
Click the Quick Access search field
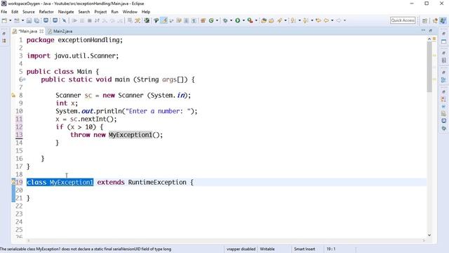403,20
